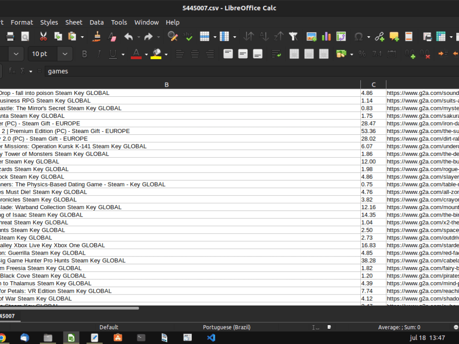Click the Delete Decimal Place icon

[425, 54]
